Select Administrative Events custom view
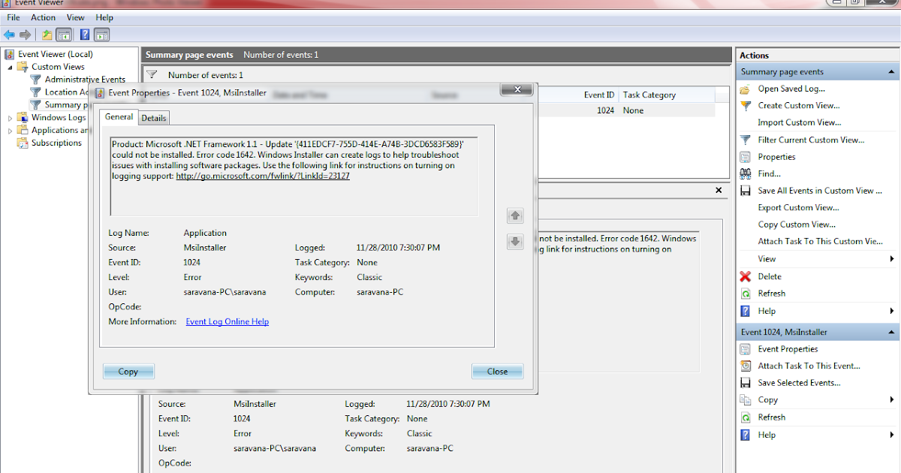 (85, 80)
